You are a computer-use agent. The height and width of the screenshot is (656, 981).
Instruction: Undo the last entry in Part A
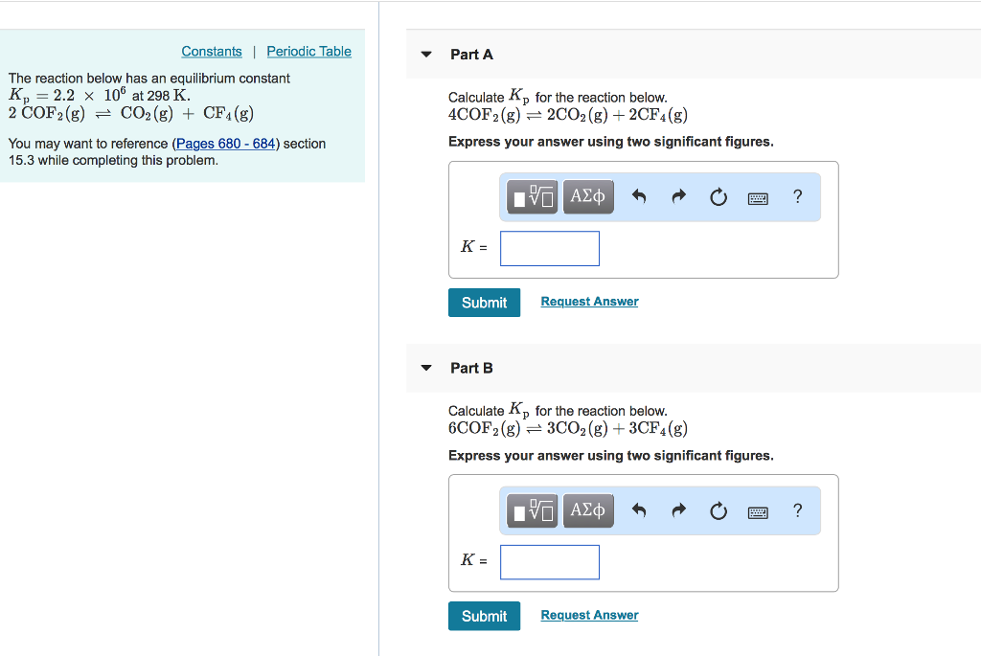pos(639,197)
